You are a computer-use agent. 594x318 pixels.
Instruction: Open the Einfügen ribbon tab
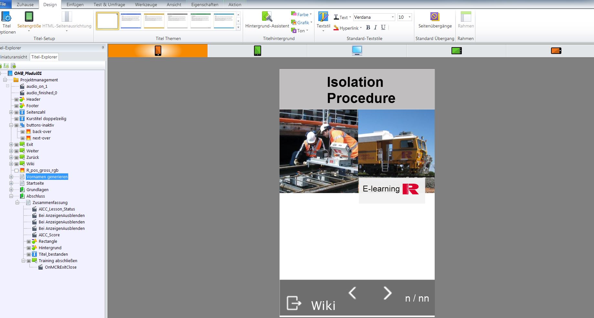tap(75, 5)
